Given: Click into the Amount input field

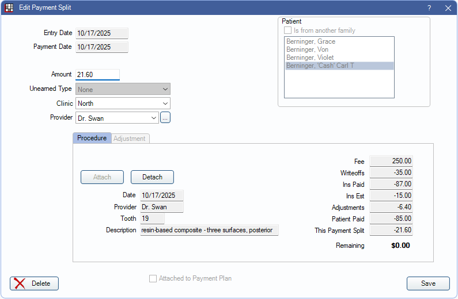Looking at the screenshot, I should pos(97,74).
